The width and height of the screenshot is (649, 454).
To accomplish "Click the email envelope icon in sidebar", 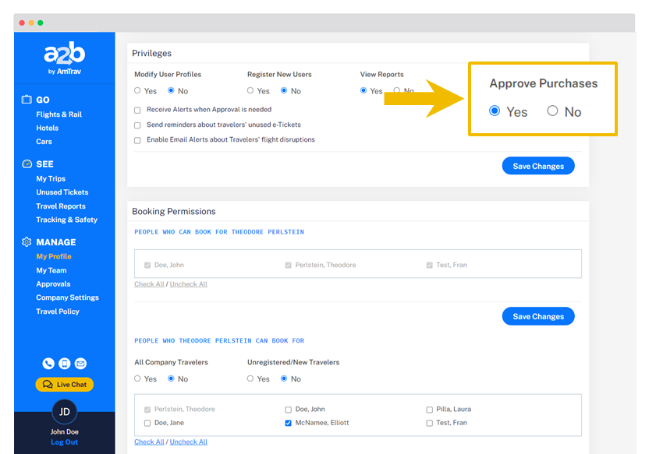I will [80, 364].
